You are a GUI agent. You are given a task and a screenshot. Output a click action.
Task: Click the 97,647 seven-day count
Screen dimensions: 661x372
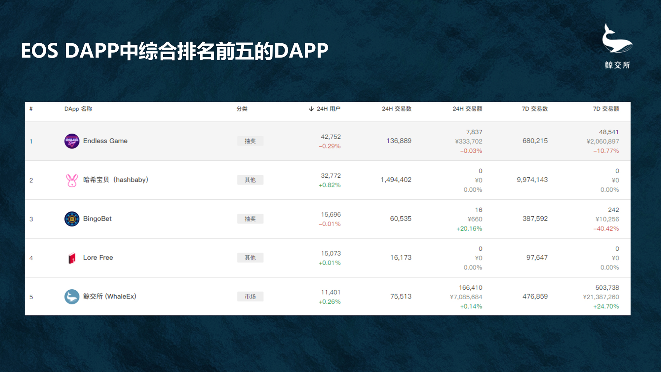[x=537, y=257]
